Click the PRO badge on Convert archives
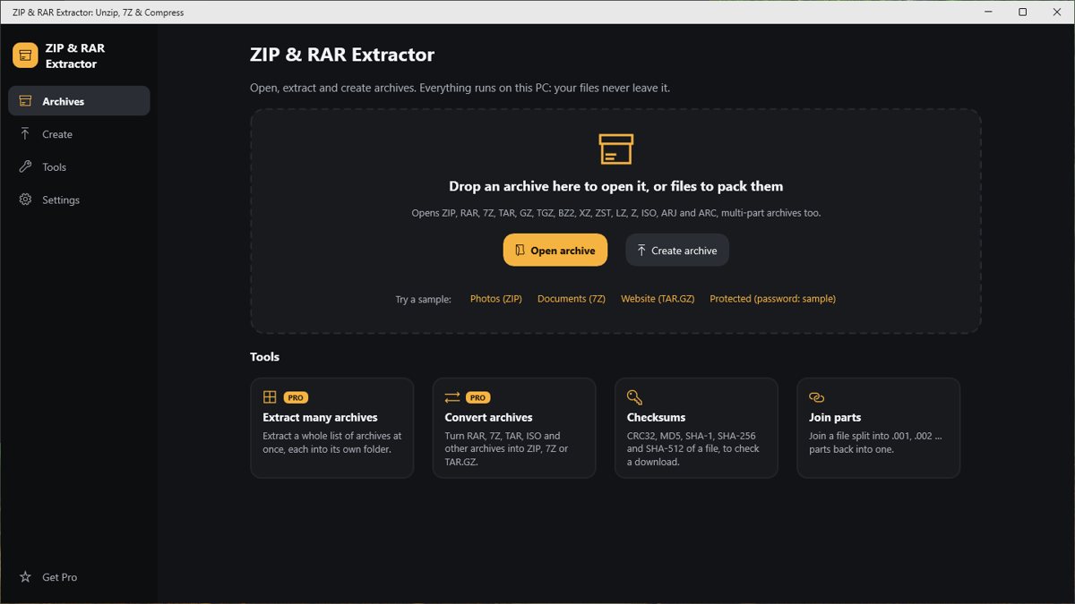Viewport: 1075px width, 604px height. click(x=478, y=397)
